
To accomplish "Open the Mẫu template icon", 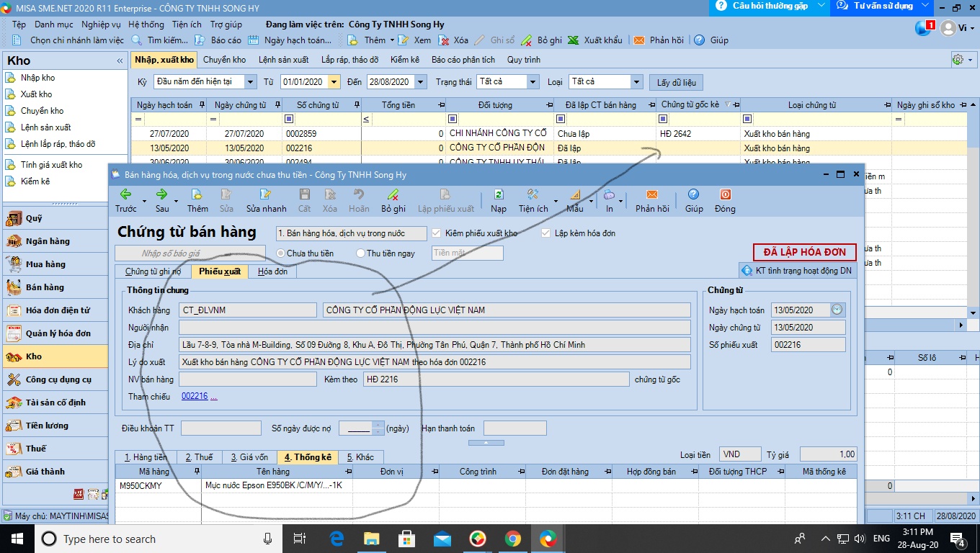I will (574, 195).
